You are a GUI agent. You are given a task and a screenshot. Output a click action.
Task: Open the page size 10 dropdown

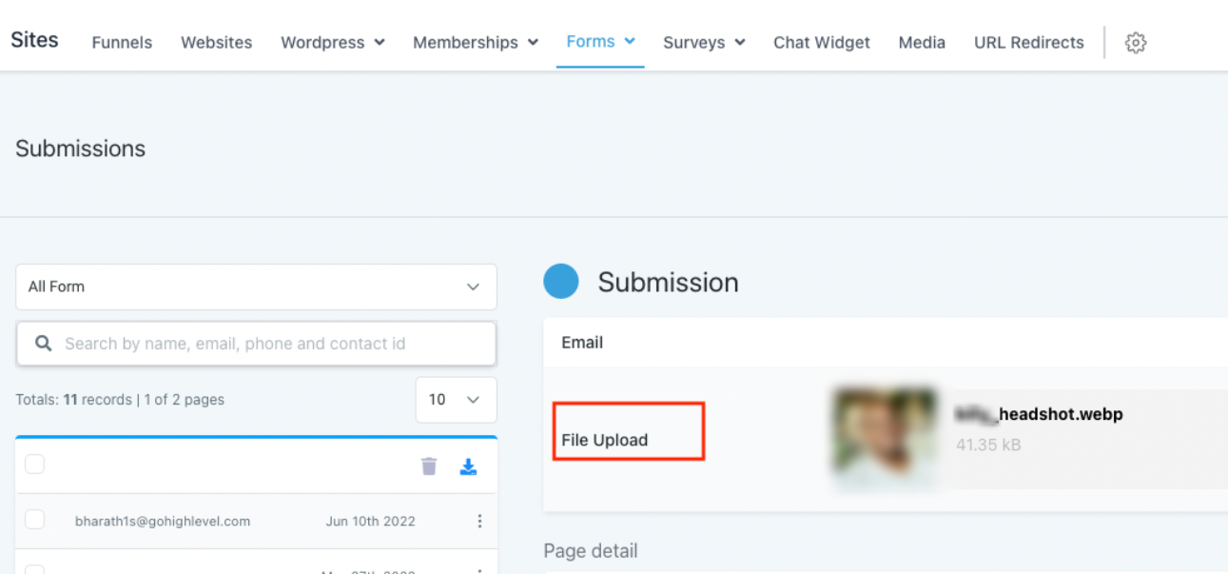[x=456, y=400]
